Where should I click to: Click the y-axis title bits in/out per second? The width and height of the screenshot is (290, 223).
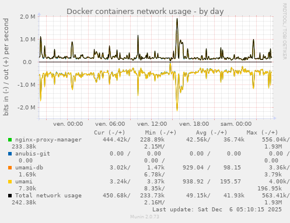tap(6, 67)
